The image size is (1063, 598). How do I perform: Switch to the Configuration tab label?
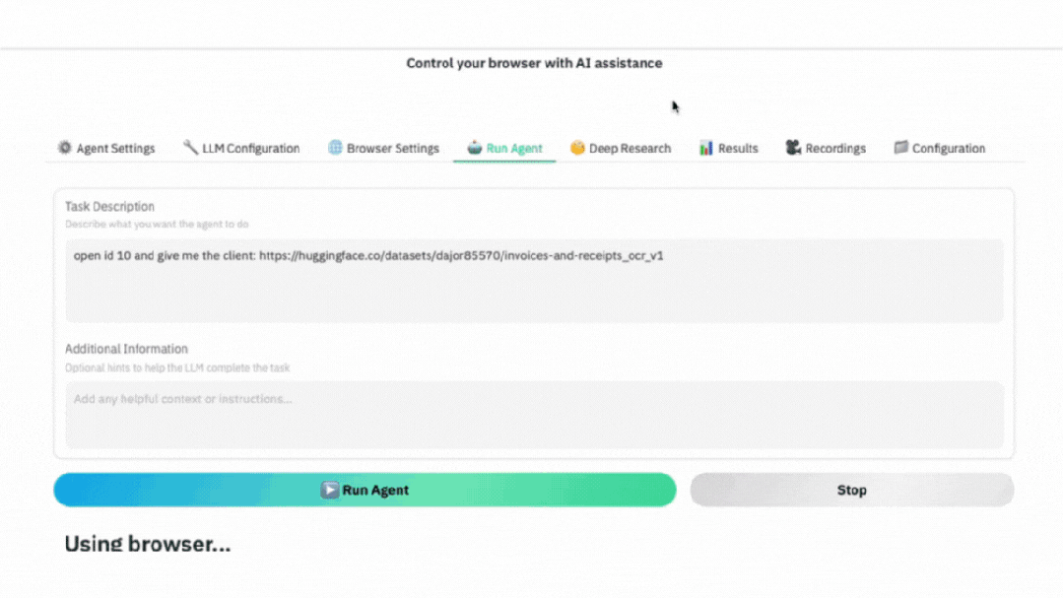[949, 149]
